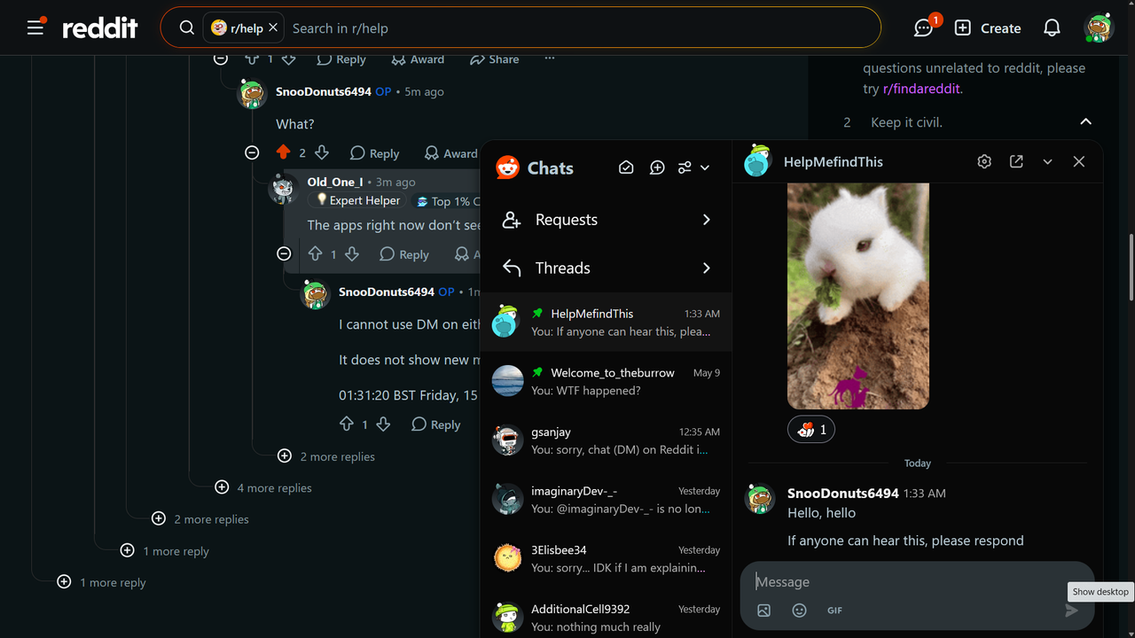Click the Message input field
The width and height of the screenshot is (1135, 638).
coord(917,581)
